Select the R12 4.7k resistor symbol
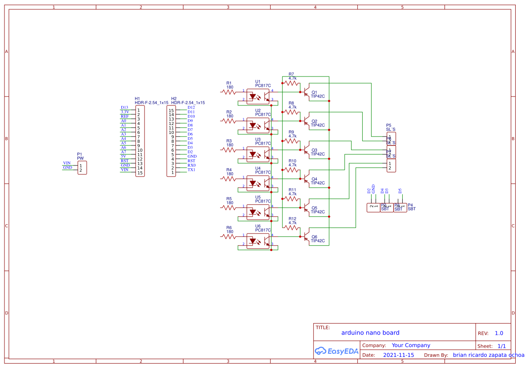Image resolution: width=529 pixels, height=368 pixels. coord(291,228)
